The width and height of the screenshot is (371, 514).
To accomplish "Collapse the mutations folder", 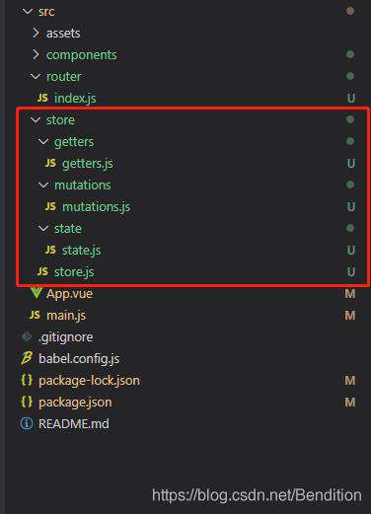I will coord(43,184).
